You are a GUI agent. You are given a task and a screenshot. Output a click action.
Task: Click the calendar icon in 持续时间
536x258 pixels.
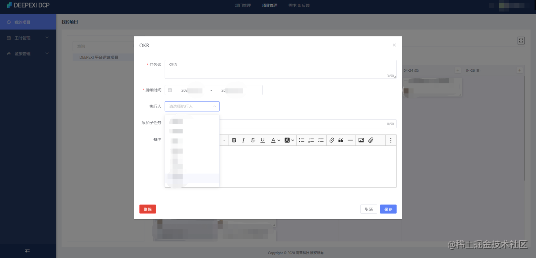click(170, 90)
